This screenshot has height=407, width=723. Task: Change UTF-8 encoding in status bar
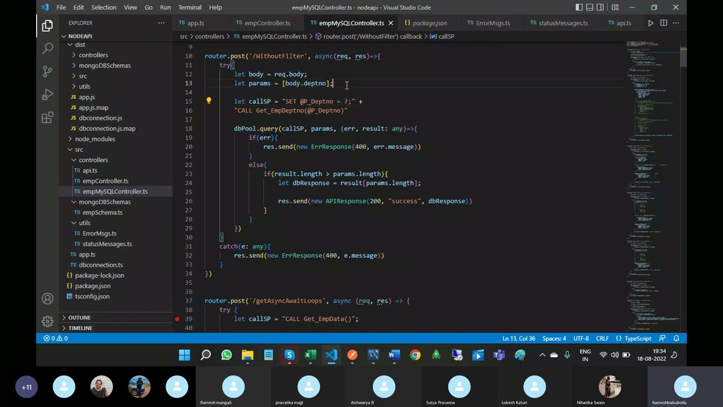click(x=581, y=339)
